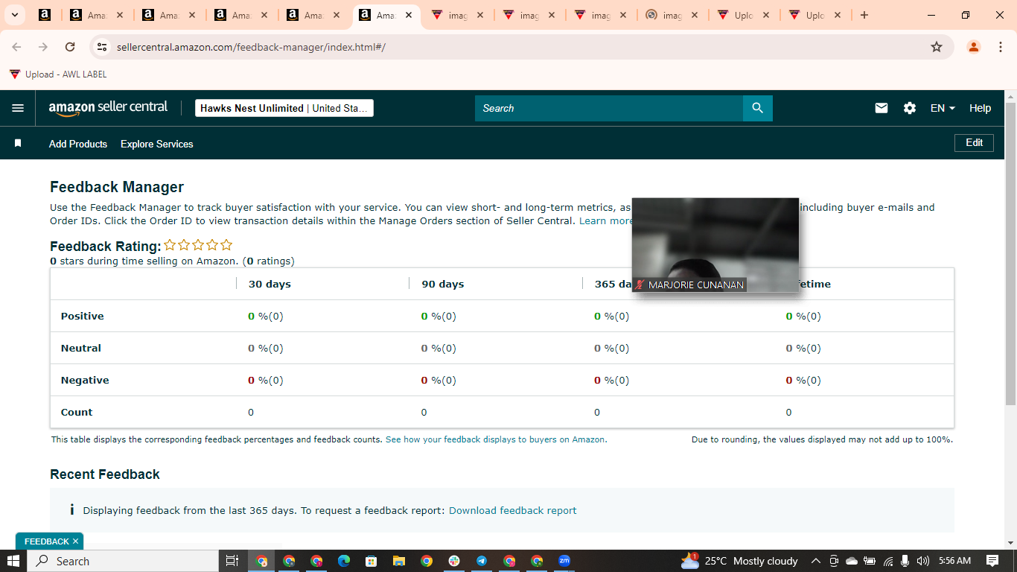The height and width of the screenshot is (572, 1017).
Task: Click the "Neutral" row label
Action: (x=81, y=348)
